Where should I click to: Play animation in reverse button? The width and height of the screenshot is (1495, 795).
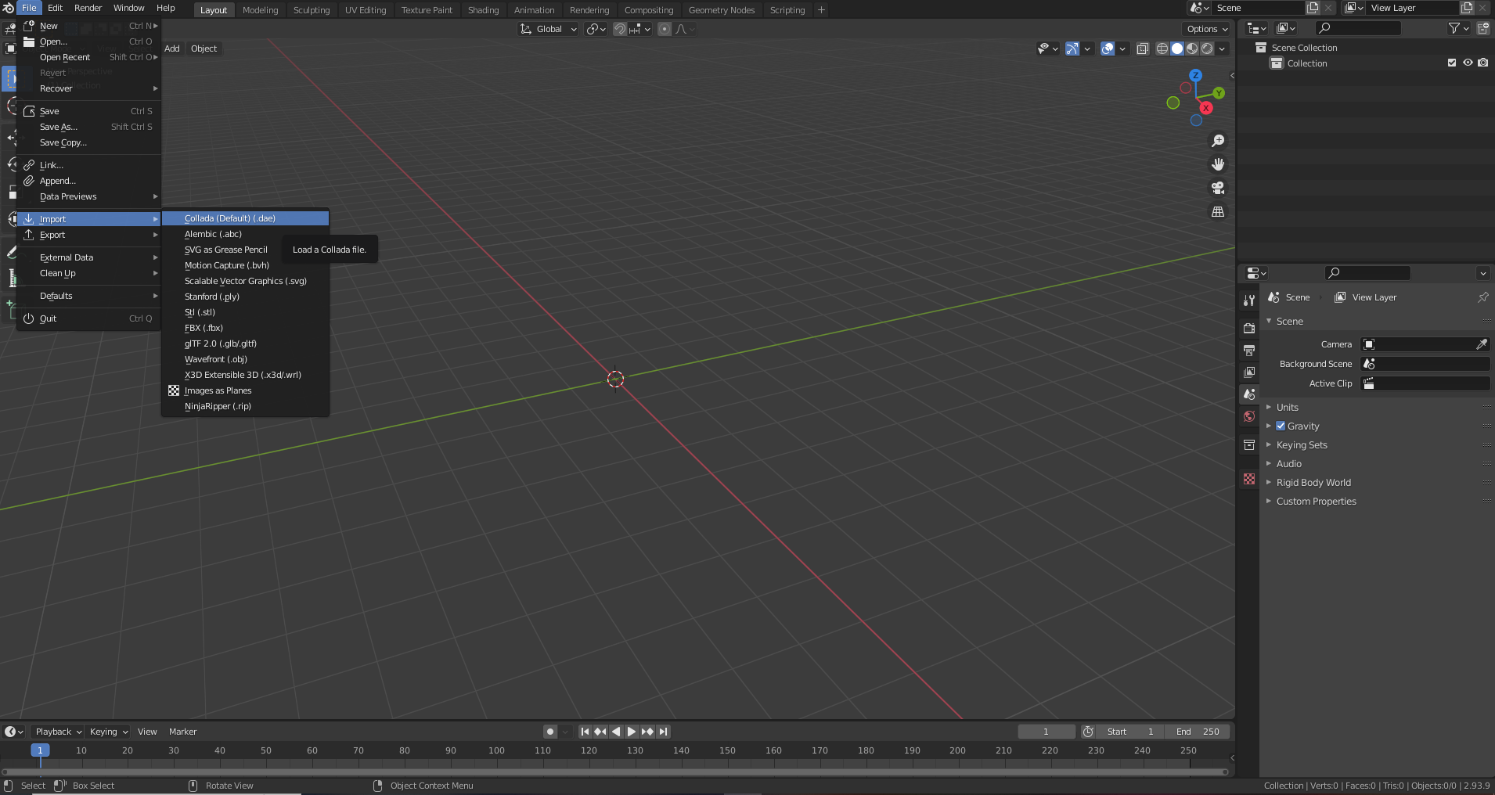616,732
